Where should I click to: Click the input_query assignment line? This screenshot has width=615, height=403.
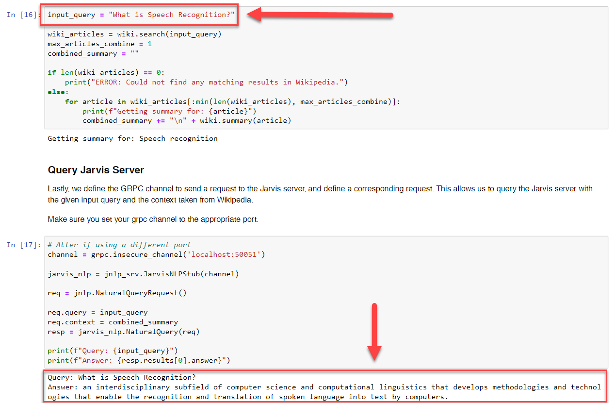(141, 15)
